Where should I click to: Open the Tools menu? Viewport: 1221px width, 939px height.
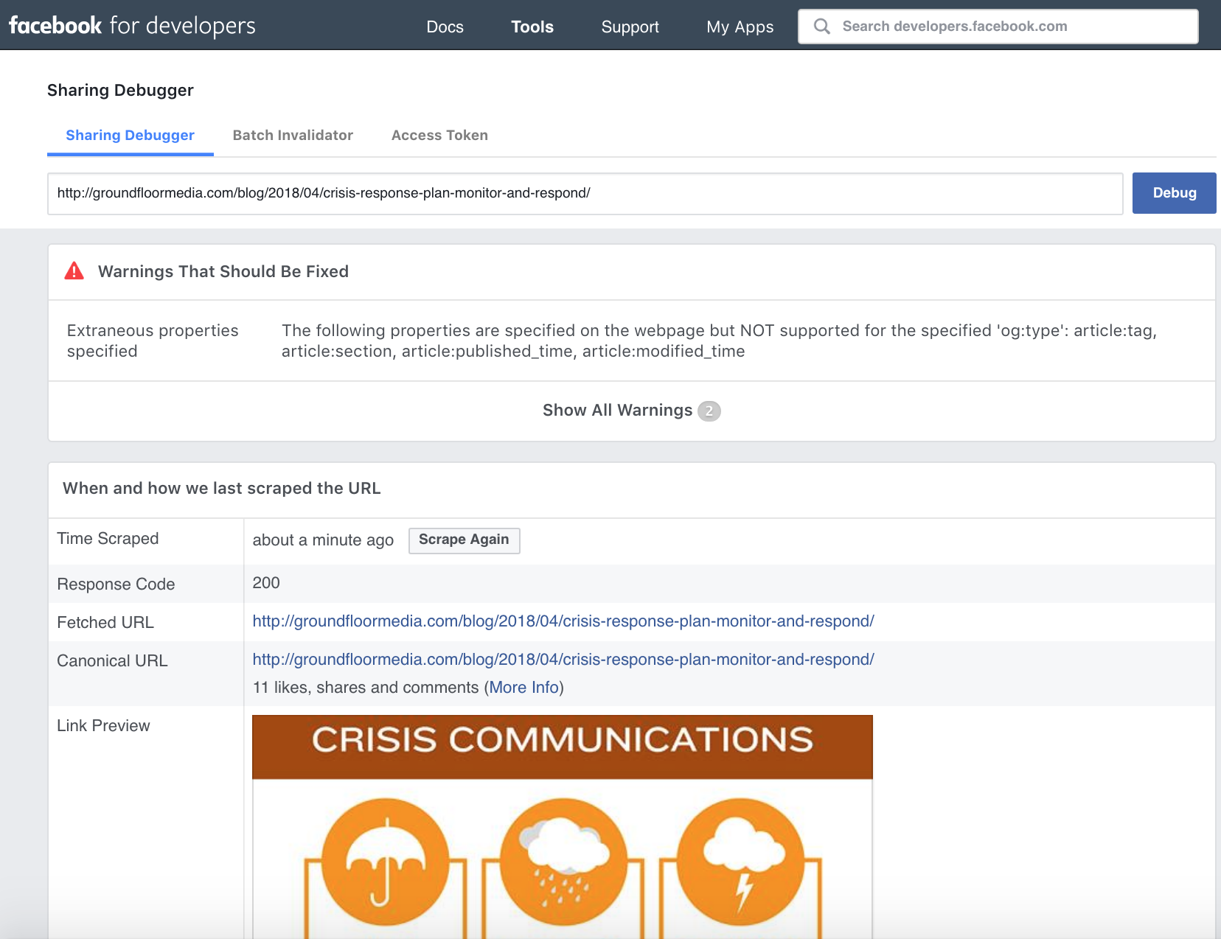pyautogui.click(x=532, y=27)
